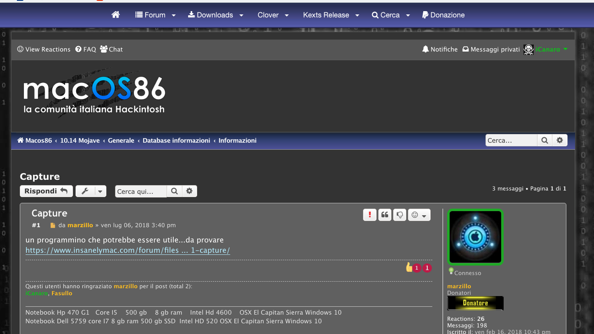Open the Chat link

pos(111,49)
